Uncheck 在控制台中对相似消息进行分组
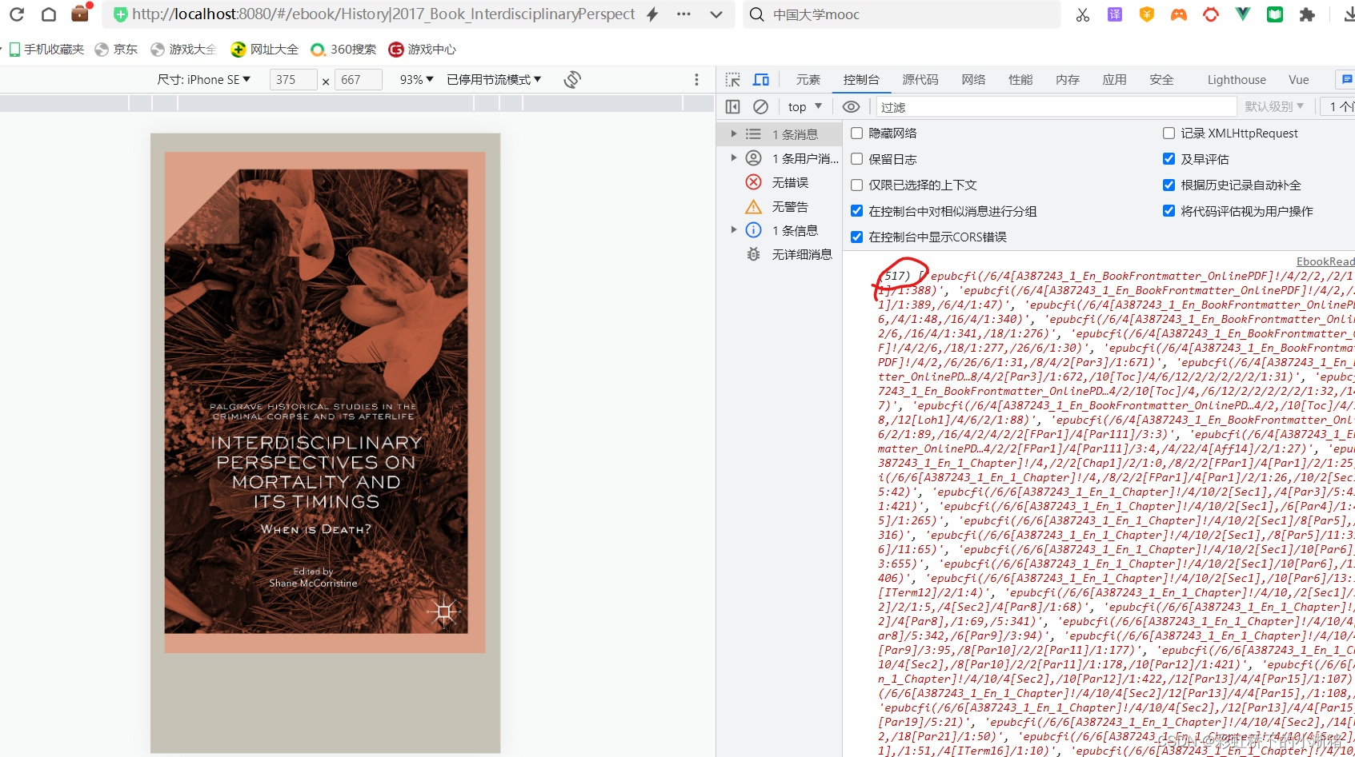1355x757 pixels. click(856, 211)
